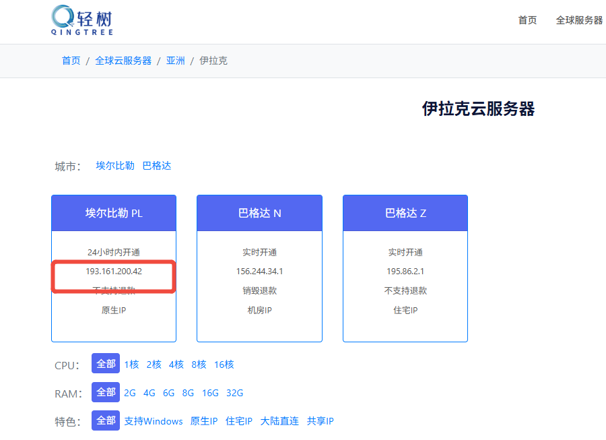Filter RAM by 32G
Viewport: 606px width, 440px height.
tap(235, 393)
